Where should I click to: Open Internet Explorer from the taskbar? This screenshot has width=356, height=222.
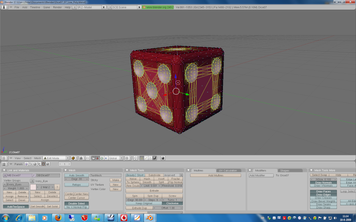click(19, 218)
